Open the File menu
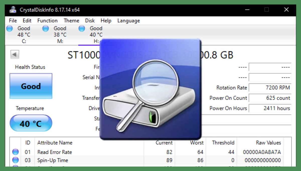This screenshot has height=171, width=301. [x=13, y=21]
